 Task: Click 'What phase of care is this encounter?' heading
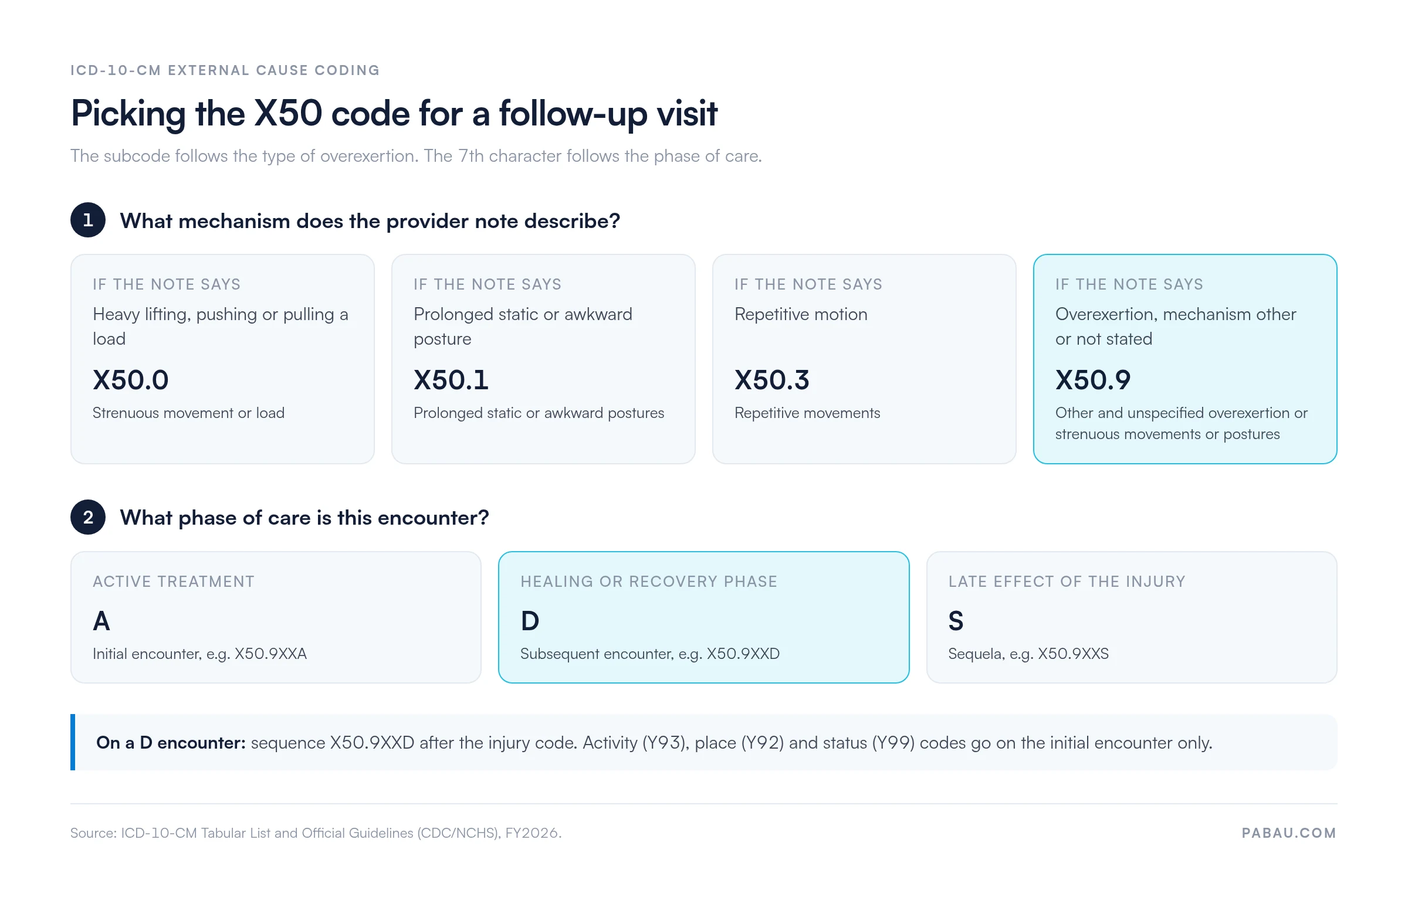tap(304, 518)
